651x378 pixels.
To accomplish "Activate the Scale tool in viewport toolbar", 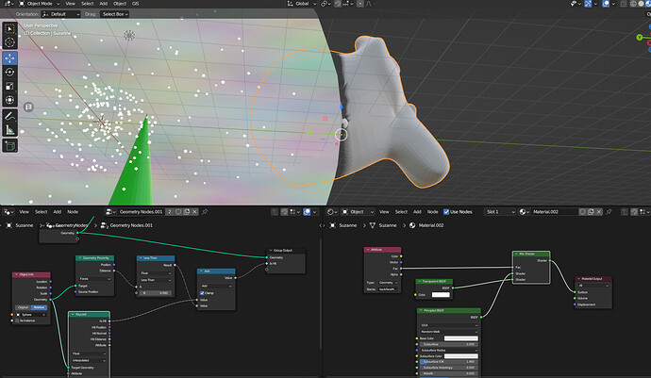I will point(9,86).
